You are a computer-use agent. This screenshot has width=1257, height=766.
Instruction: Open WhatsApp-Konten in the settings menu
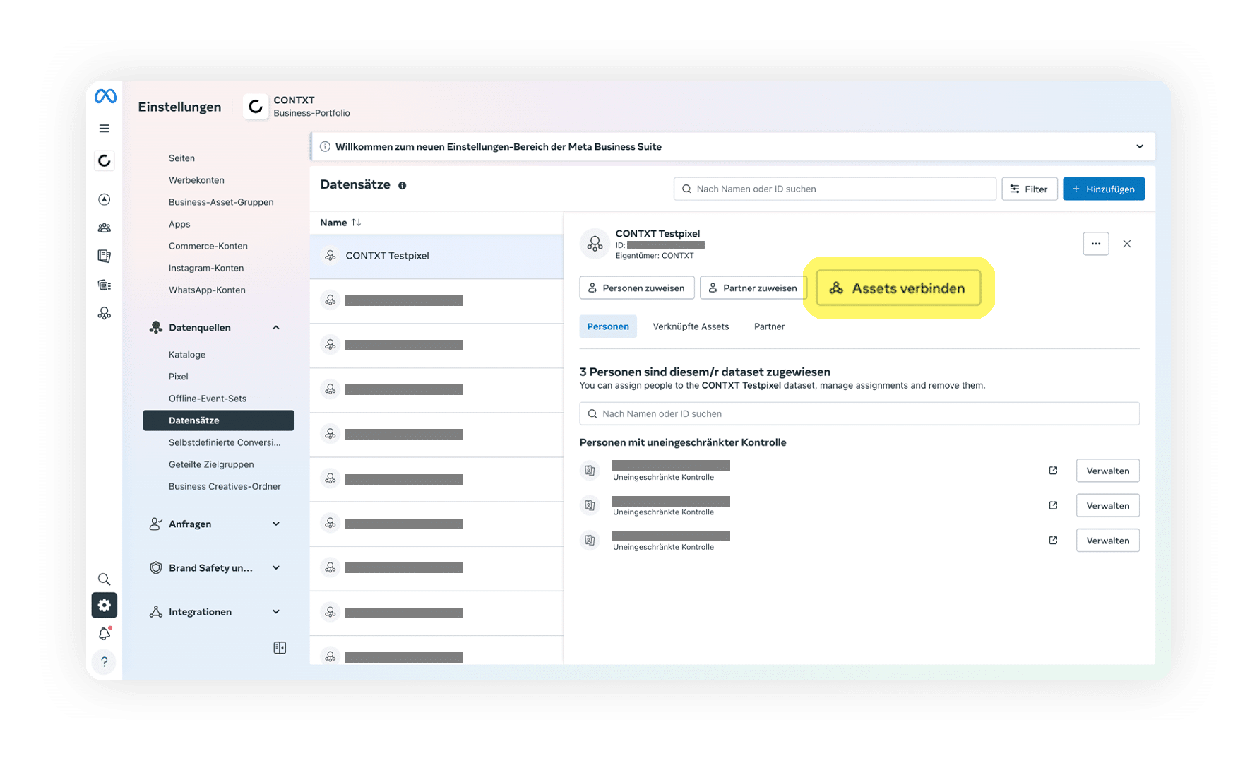click(207, 290)
